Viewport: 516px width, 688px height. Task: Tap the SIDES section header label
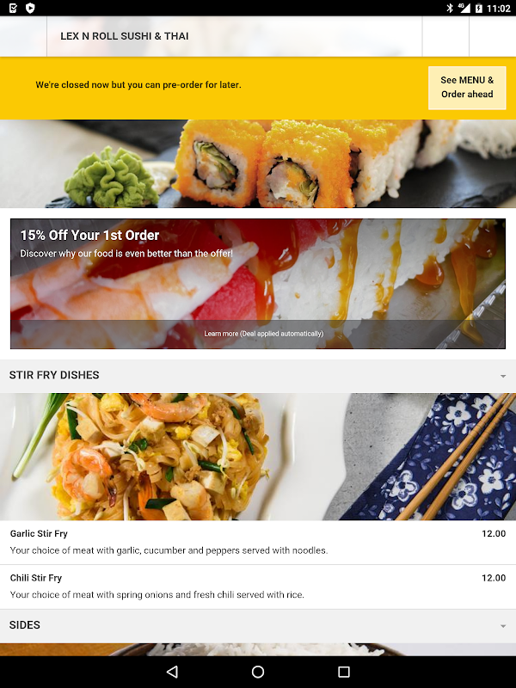[25, 625]
